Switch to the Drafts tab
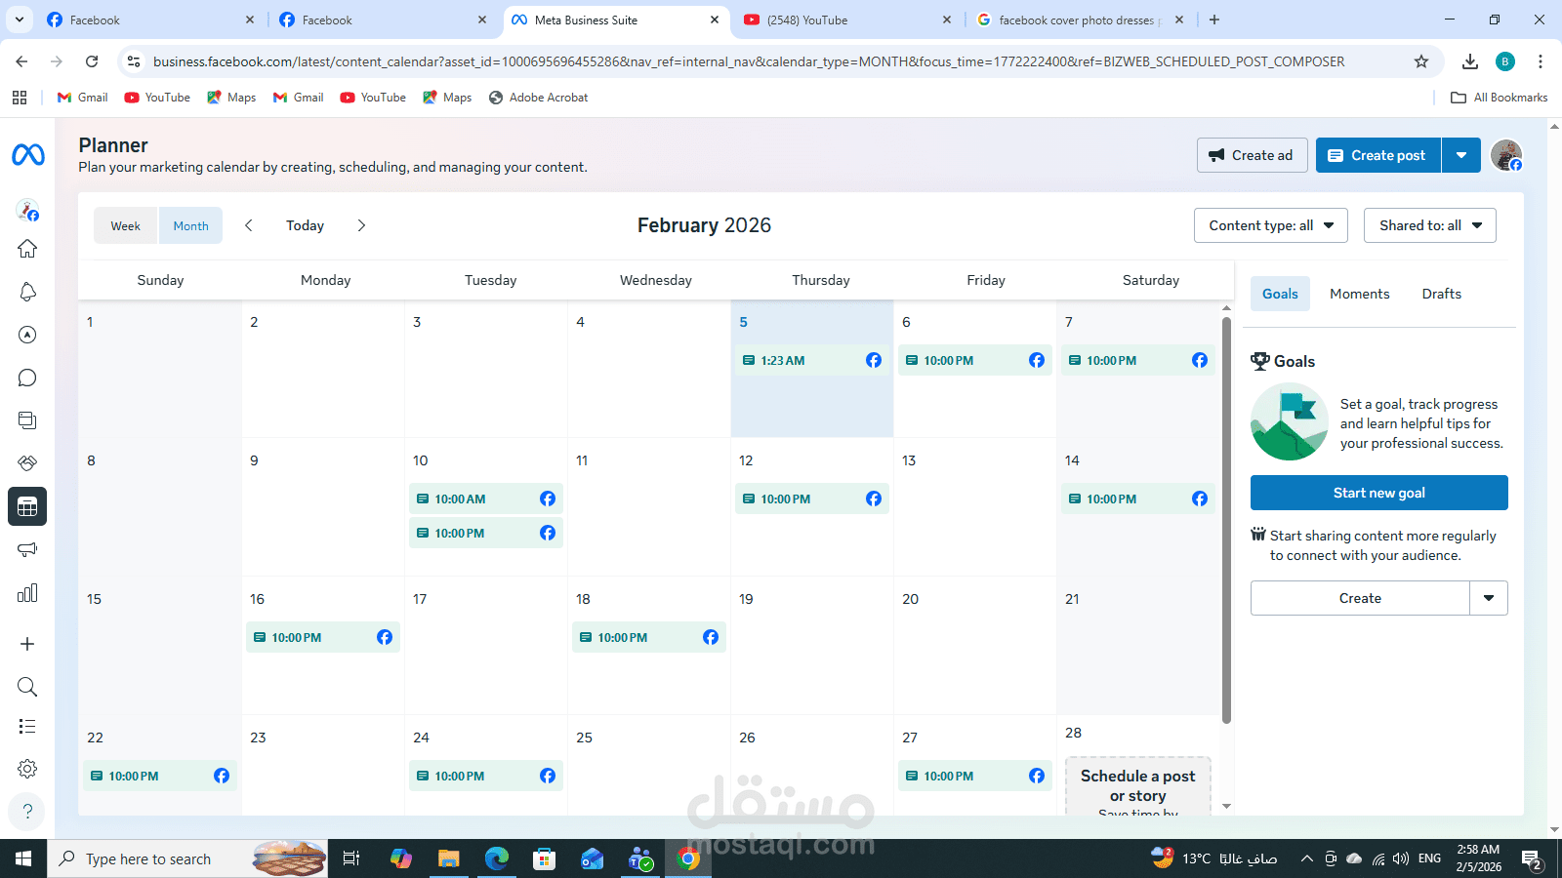 1441,294
